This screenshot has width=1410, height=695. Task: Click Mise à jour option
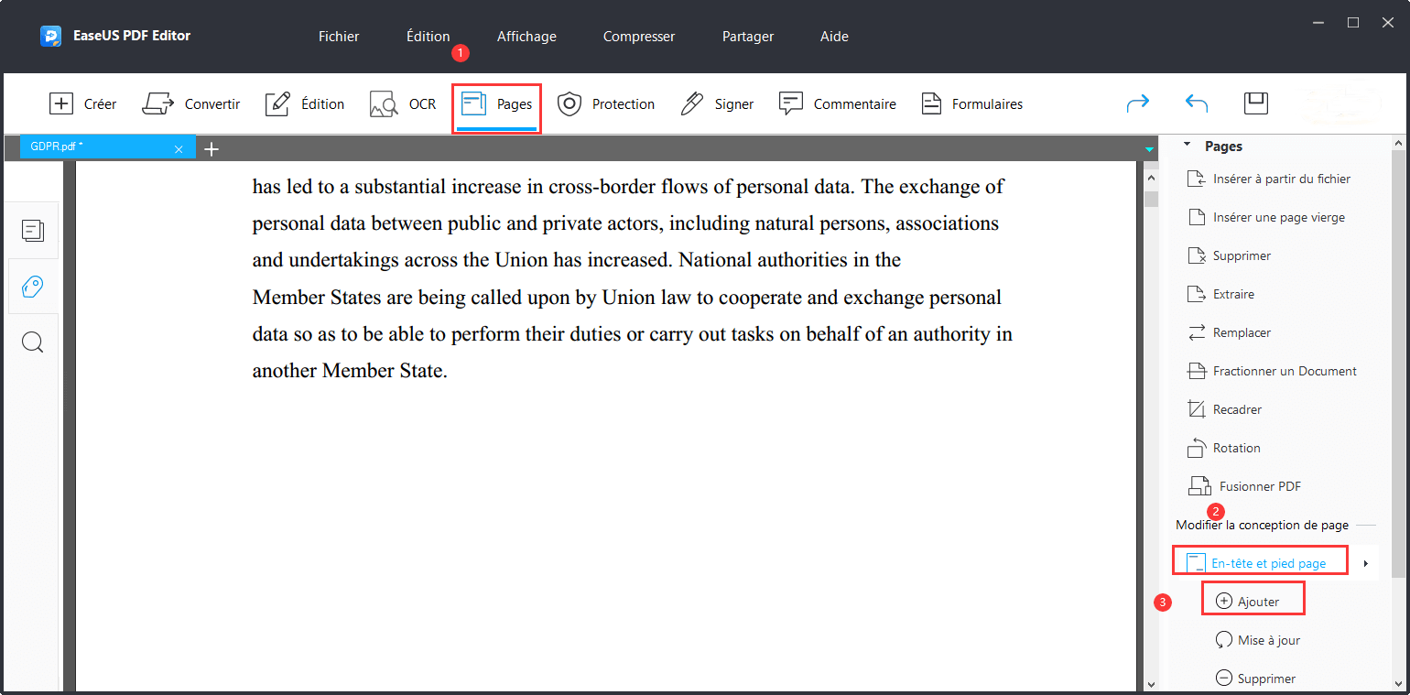click(x=1257, y=640)
